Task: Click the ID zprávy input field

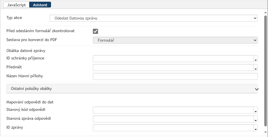Action: click(x=173, y=128)
